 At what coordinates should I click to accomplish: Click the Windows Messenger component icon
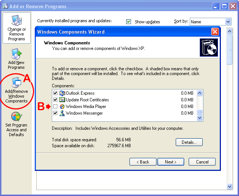[62, 113]
